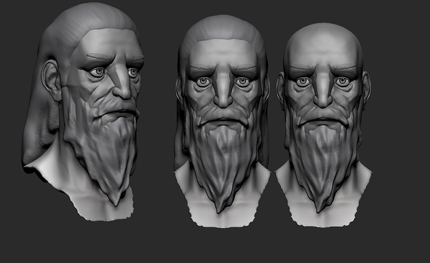Select the front-facing long-haired head sculpt
Screen dimensions: 430x263
222,121
